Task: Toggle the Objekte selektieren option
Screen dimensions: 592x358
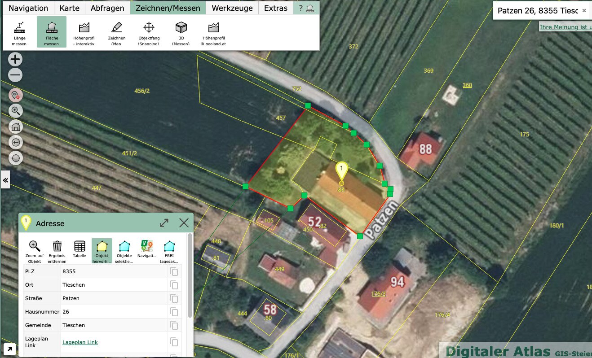Action: pyautogui.click(x=124, y=251)
